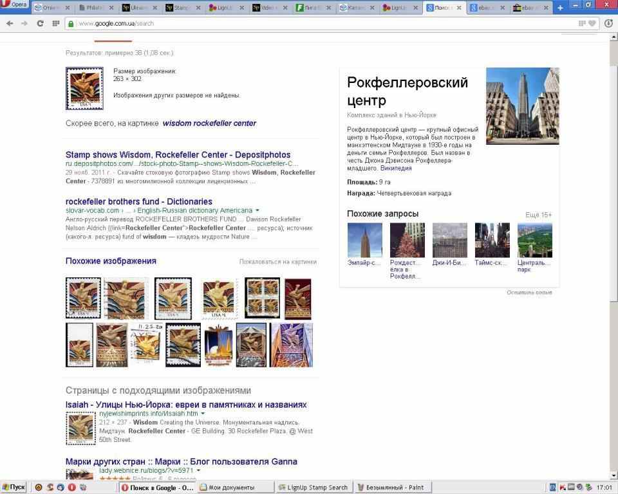
Task: Go back to the previous page
Action: coord(10,24)
